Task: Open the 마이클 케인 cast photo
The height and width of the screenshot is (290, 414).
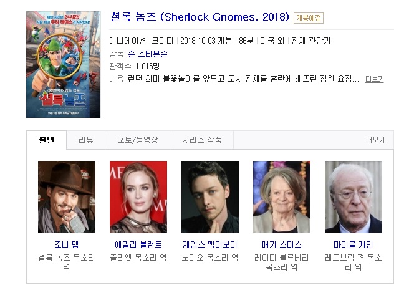Action: (354, 197)
